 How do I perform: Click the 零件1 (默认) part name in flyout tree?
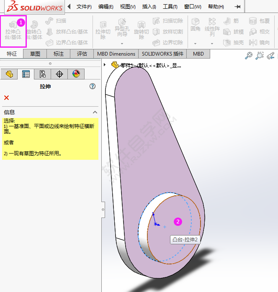click(151, 65)
